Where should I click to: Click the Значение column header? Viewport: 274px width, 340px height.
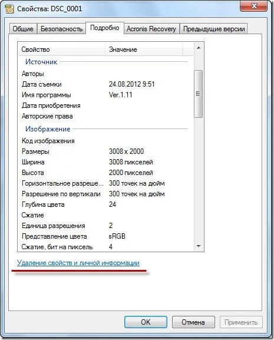pos(144,49)
